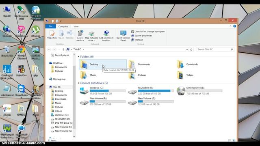Collapse the Folders (6) group
This screenshot has height=146, width=260.
[x=78, y=57]
